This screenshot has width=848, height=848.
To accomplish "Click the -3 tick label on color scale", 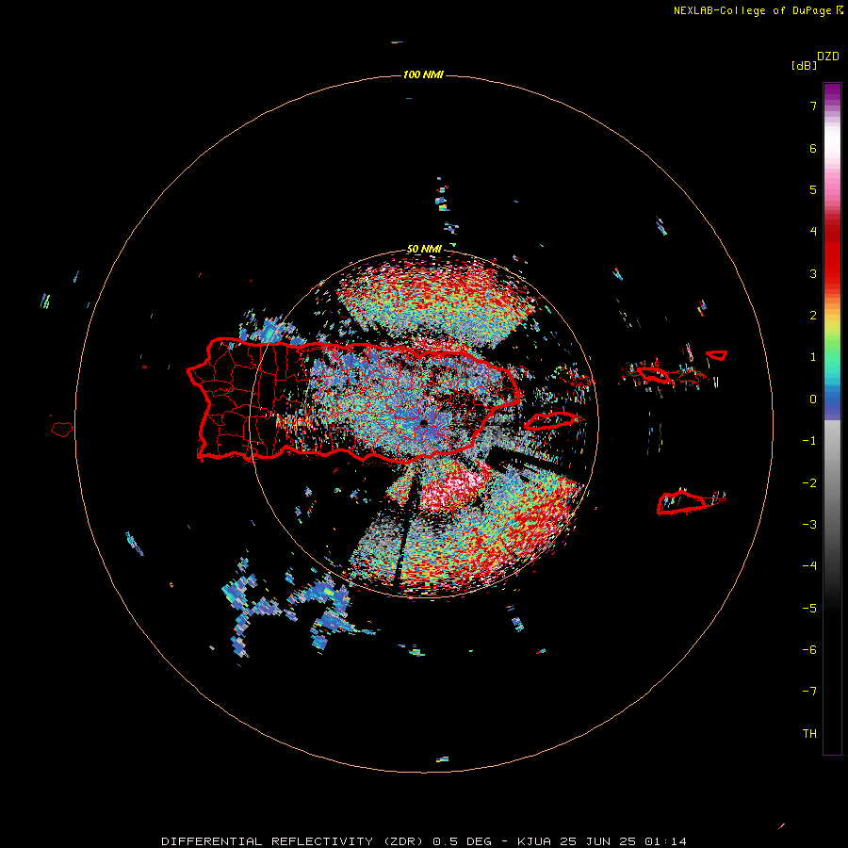I will [809, 525].
